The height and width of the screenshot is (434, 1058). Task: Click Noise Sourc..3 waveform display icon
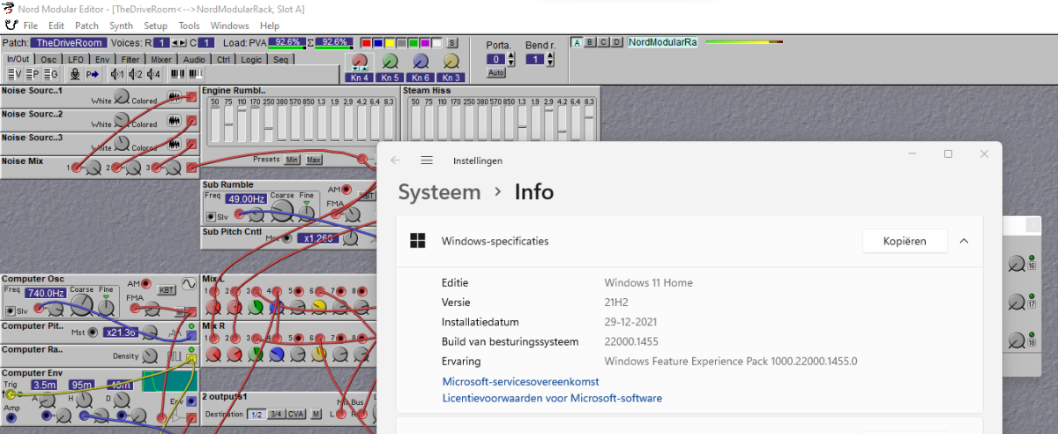click(174, 144)
